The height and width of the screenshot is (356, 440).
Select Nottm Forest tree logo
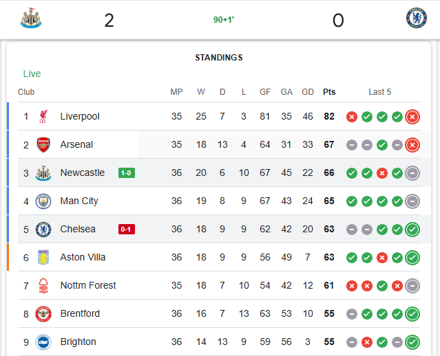click(43, 285)
